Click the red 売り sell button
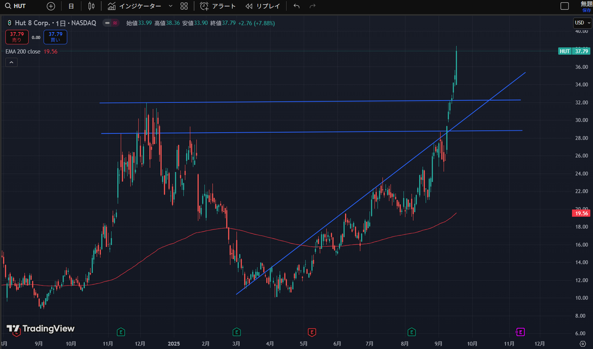Image resolution: width=593 pixels, height=349 pixels. tap(17, 37)
